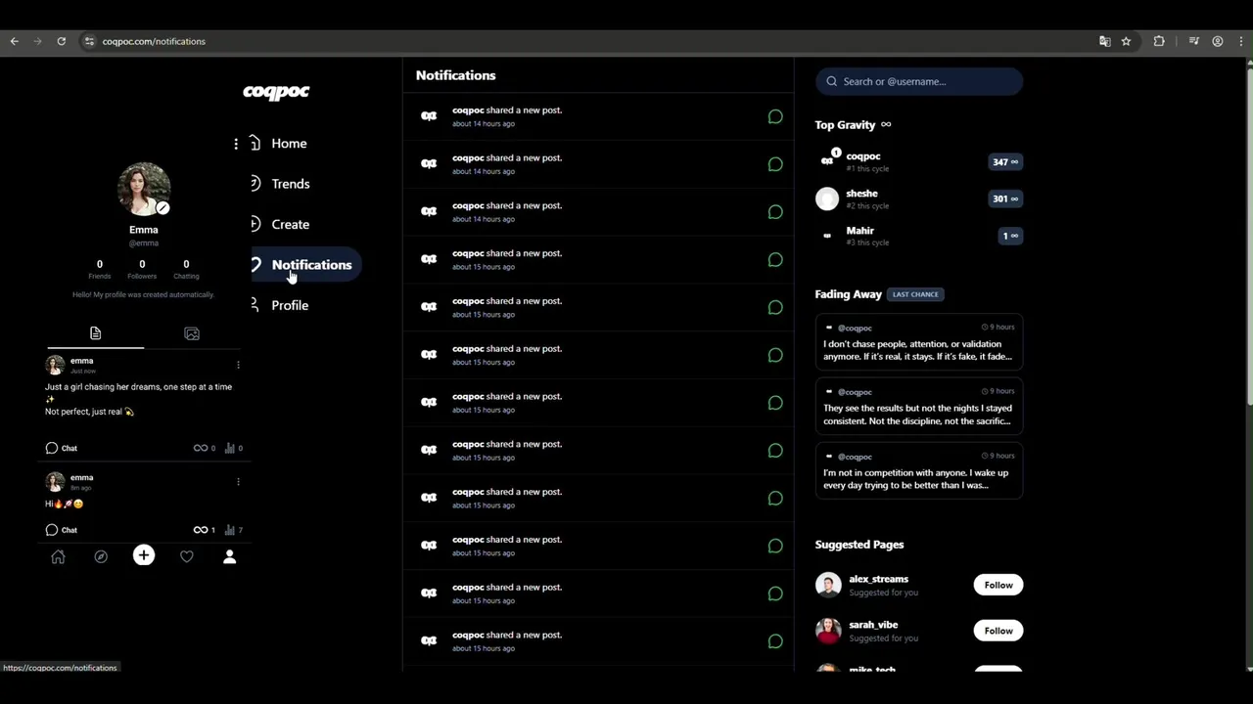Viewport: 1253px width, 704px height.
Task: Open the heart icon in bottom bar
Action: click(187, 556)
